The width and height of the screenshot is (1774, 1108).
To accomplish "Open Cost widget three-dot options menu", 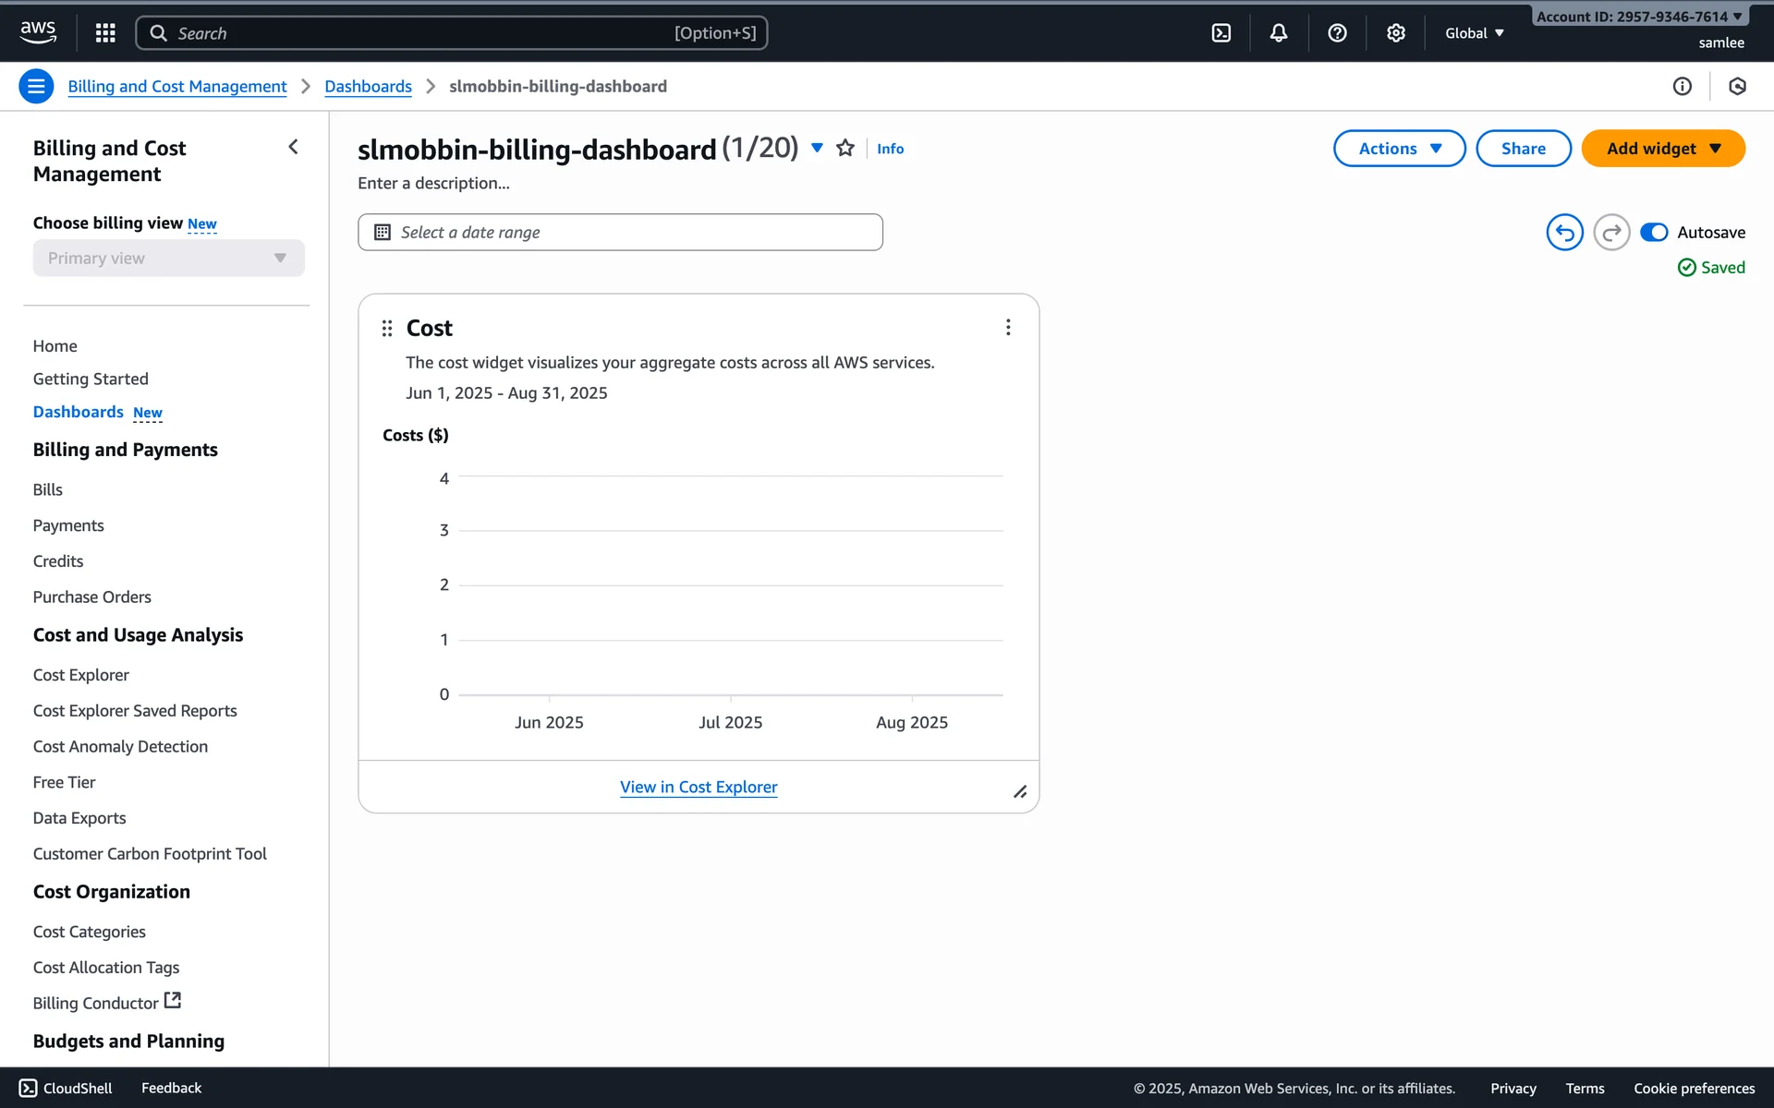I will click(x=1007, y=328).
